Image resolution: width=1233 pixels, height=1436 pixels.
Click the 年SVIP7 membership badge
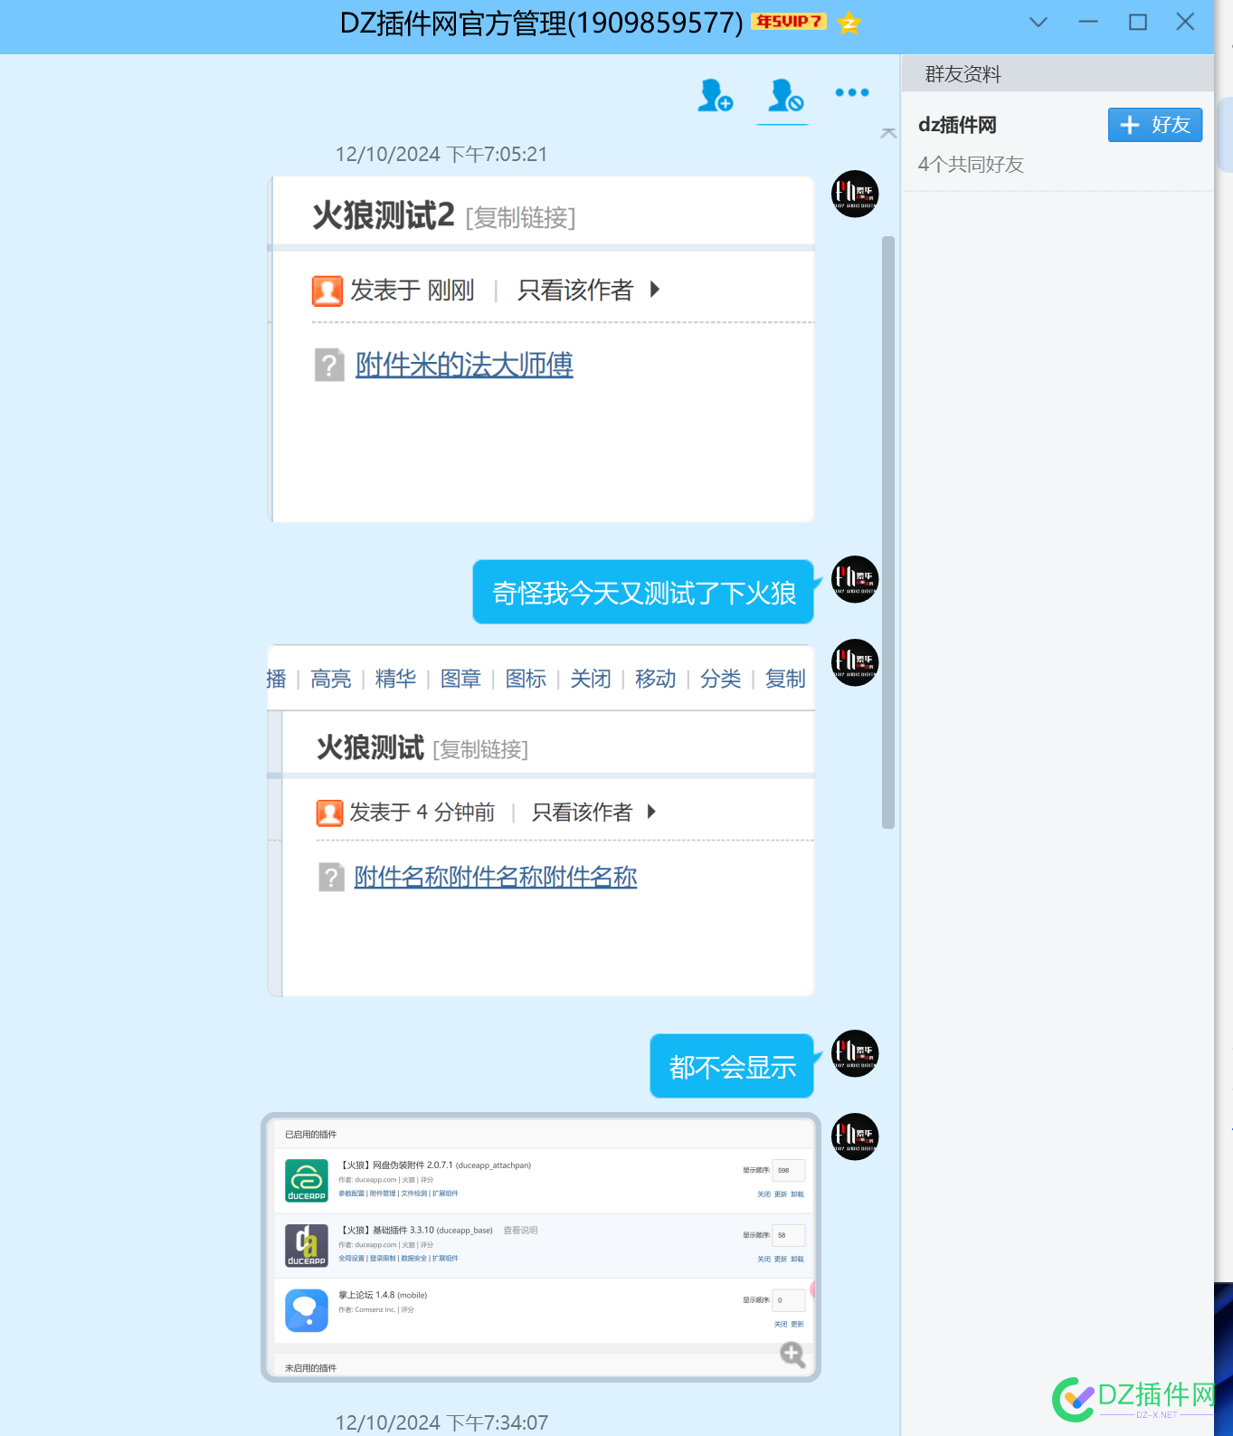pyautogui.click(x=789, y=21)
